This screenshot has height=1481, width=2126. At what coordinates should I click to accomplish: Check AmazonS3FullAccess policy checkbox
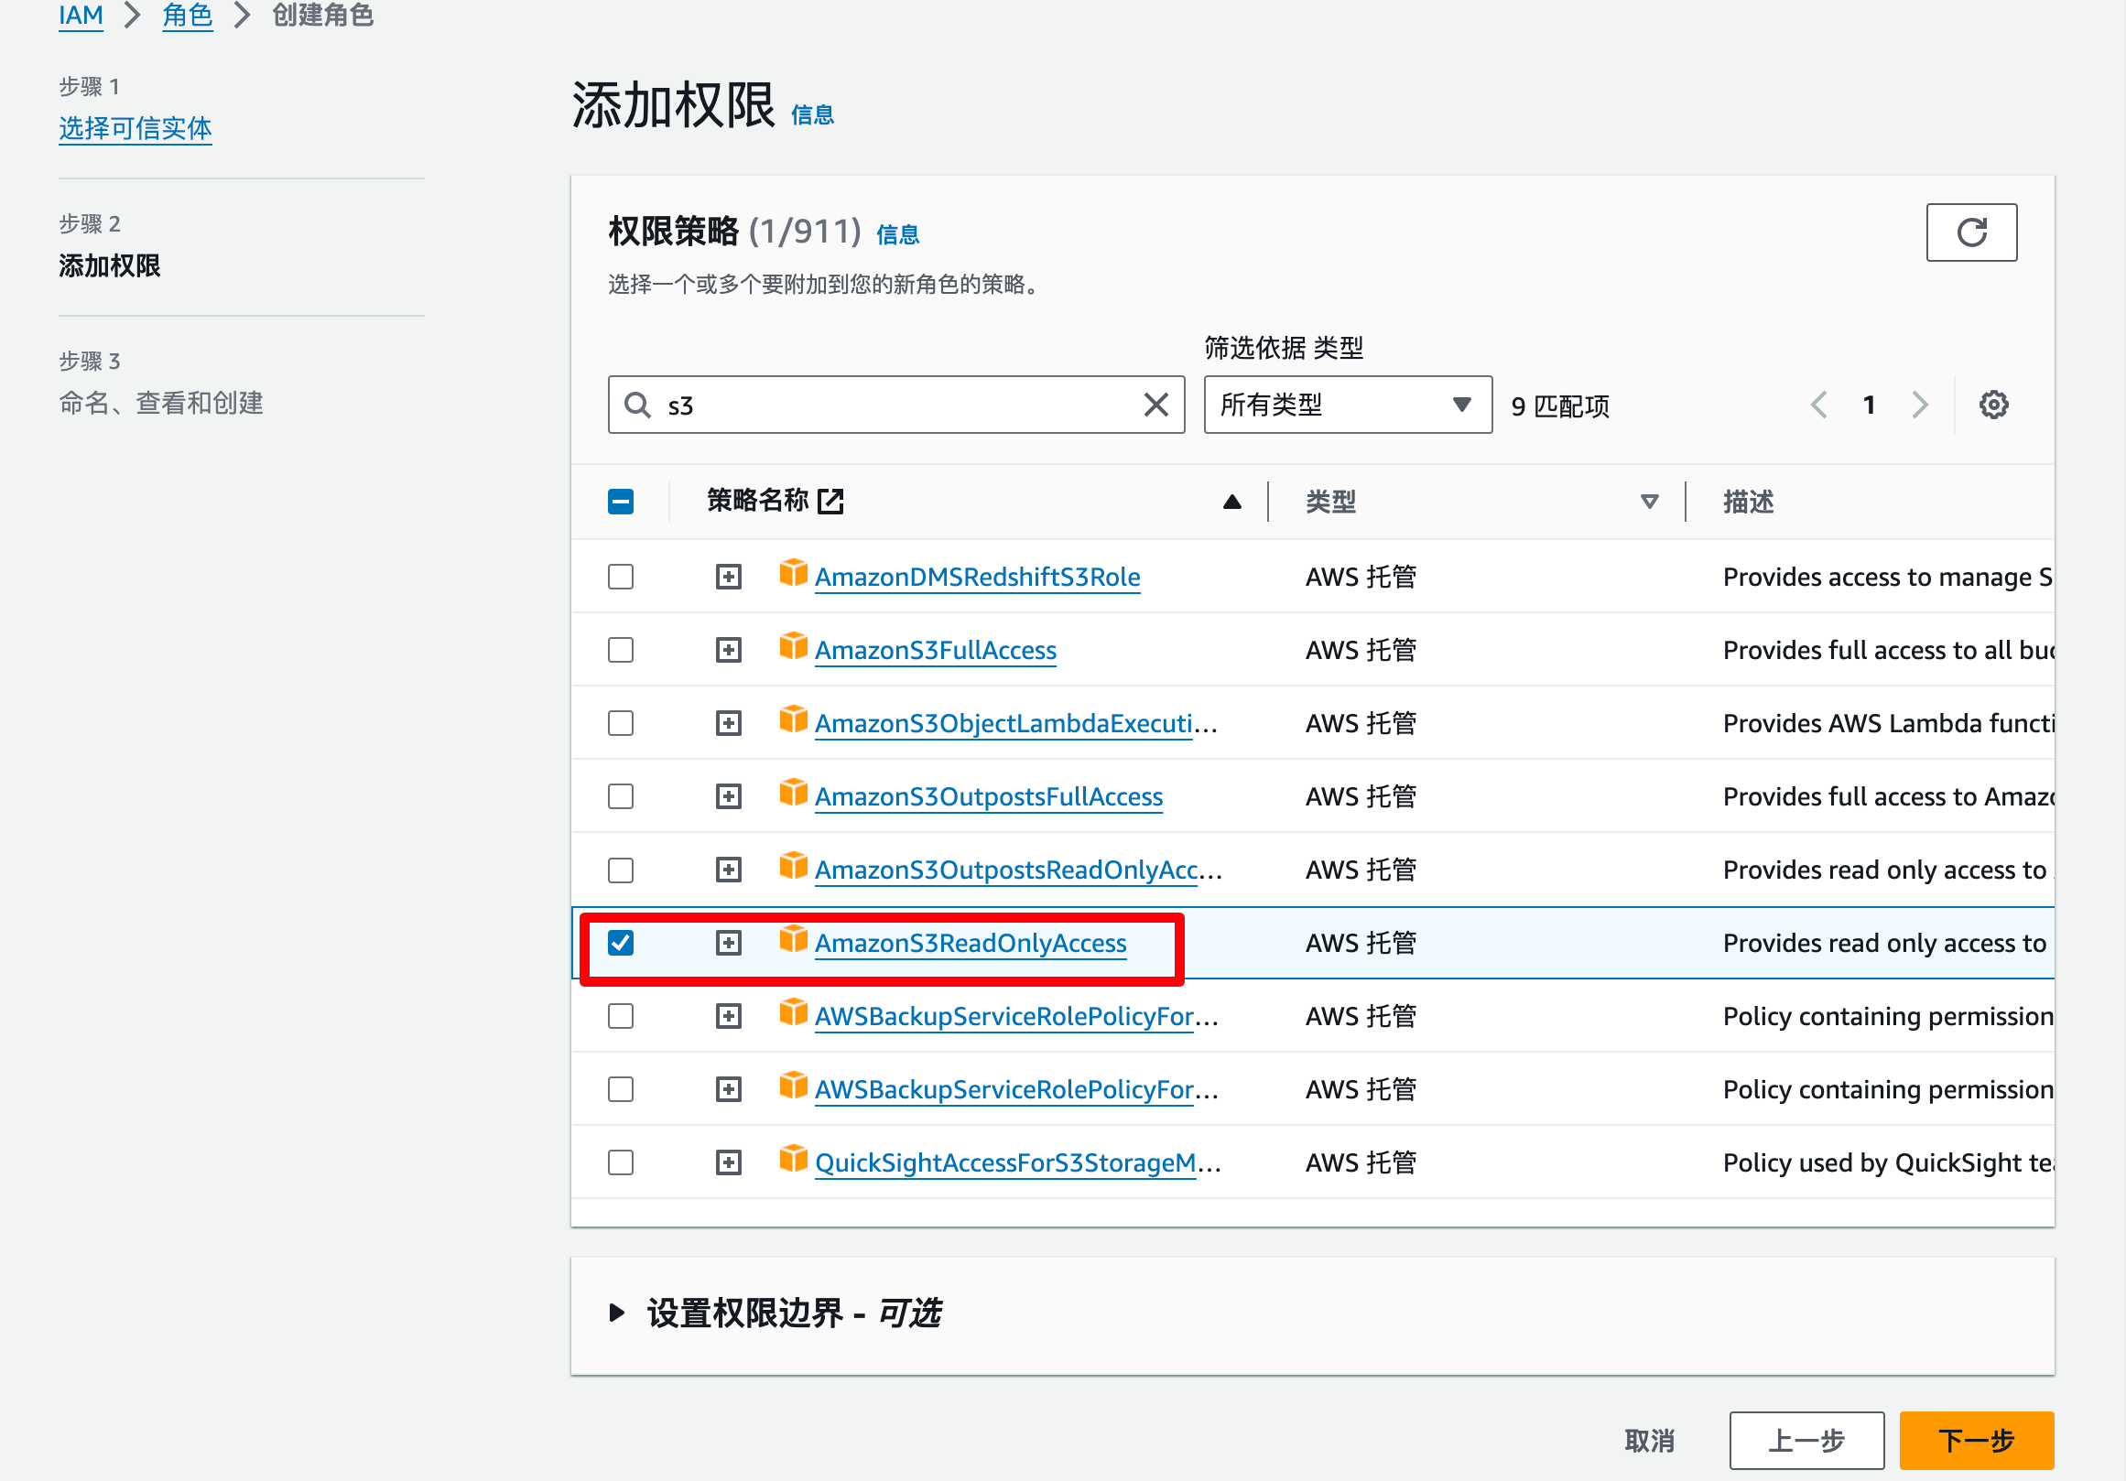pos(621,650)
